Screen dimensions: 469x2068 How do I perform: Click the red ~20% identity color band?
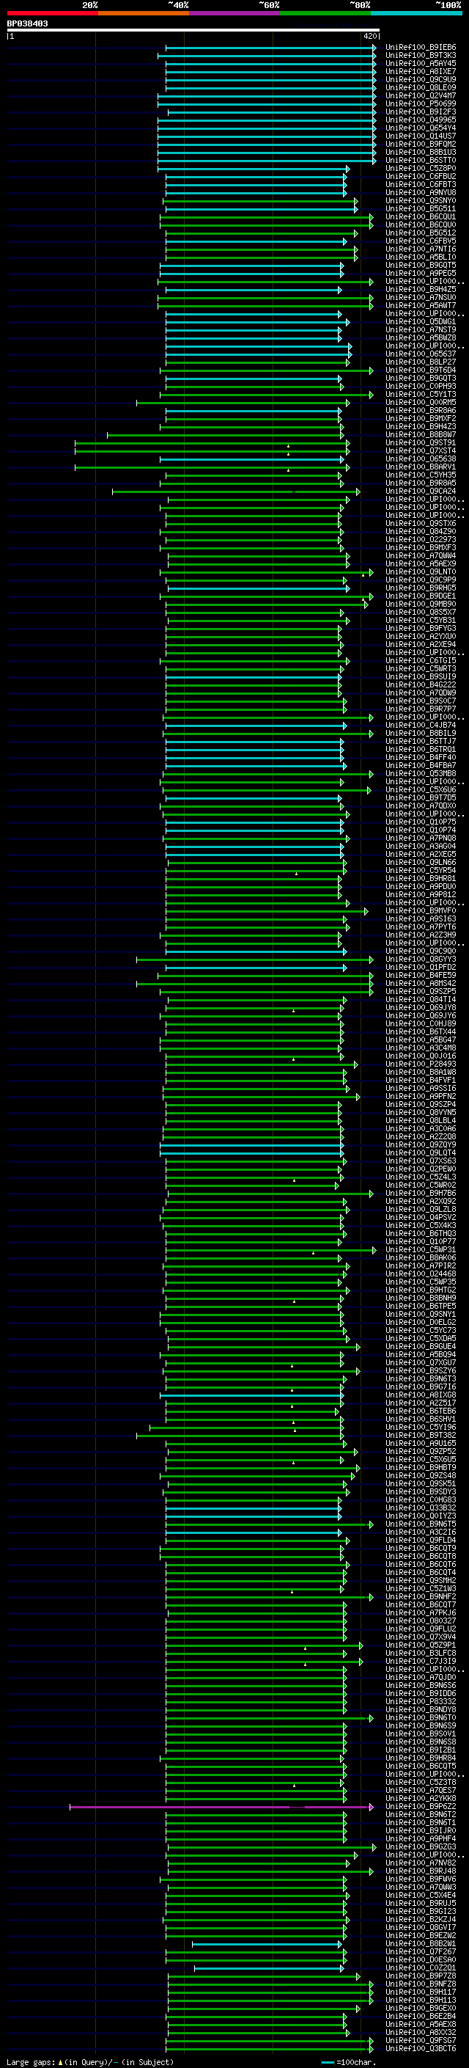point(52,13)
